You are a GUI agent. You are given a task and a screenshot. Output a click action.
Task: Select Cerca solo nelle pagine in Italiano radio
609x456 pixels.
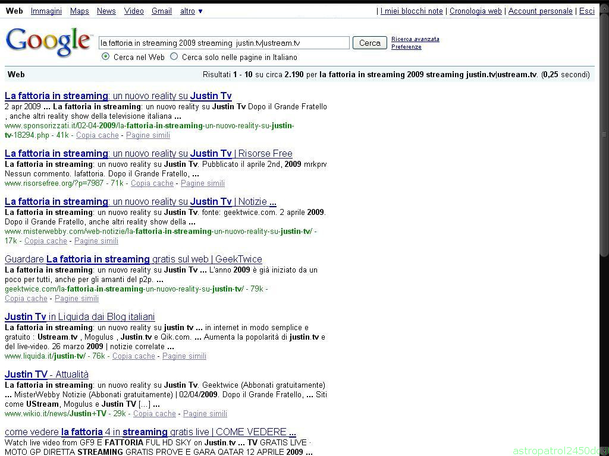174,56
